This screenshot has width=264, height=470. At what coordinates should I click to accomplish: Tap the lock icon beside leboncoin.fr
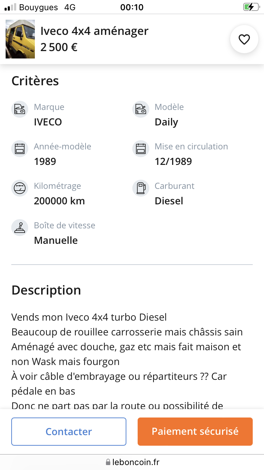tap(108, 462)
